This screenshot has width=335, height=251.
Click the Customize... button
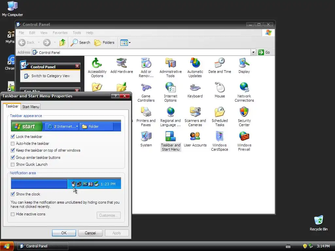(109, 215)
